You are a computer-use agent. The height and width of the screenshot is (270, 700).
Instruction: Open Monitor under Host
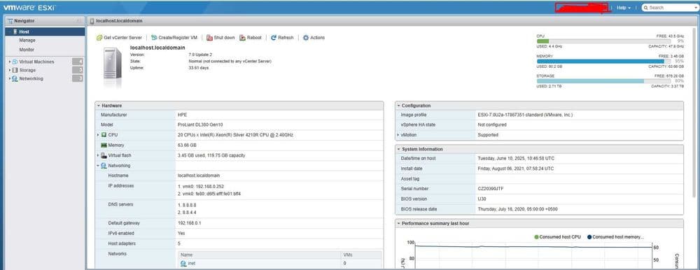27,50
